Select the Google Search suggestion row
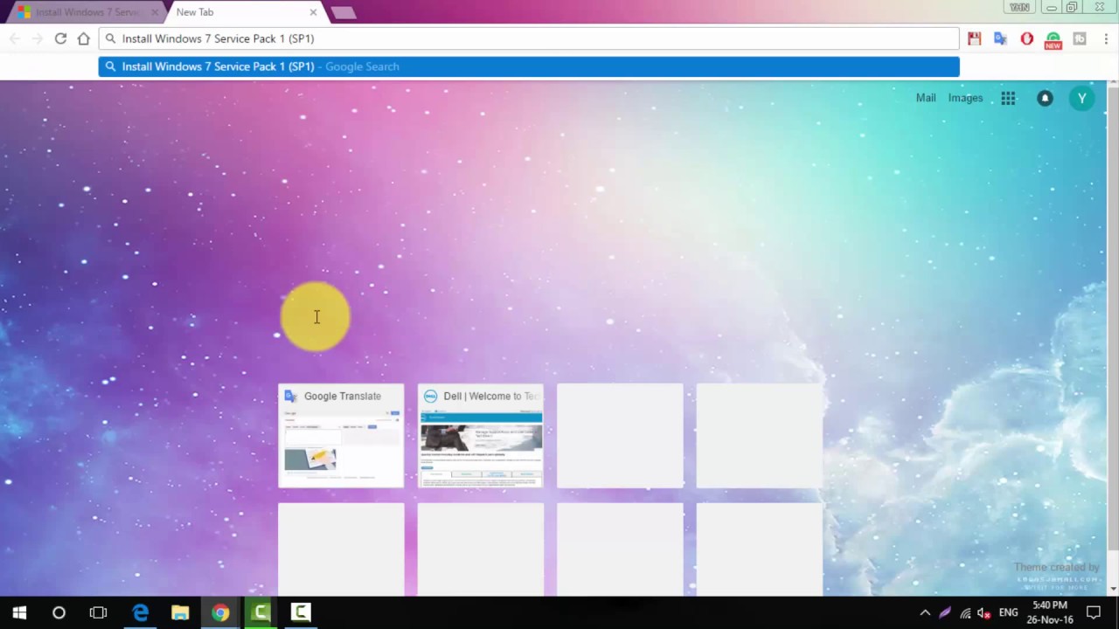1119x629 pixels. (x=529, y=66)
